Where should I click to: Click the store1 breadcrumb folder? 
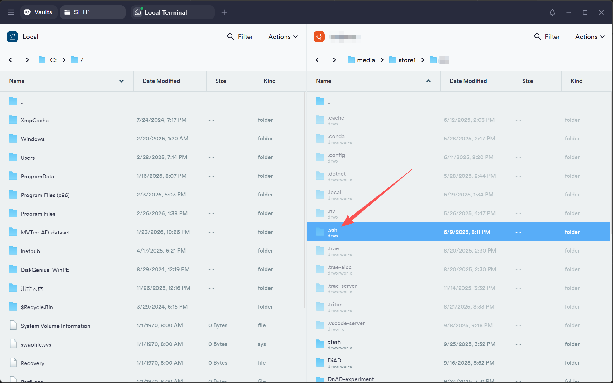point(407,60)
